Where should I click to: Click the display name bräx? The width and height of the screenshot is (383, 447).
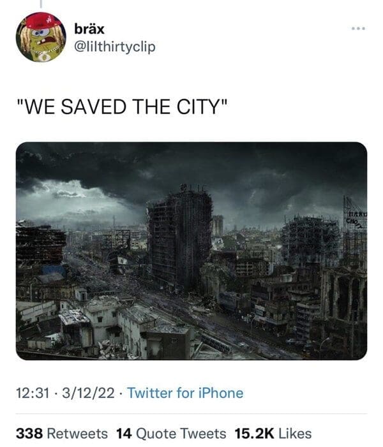89,29
